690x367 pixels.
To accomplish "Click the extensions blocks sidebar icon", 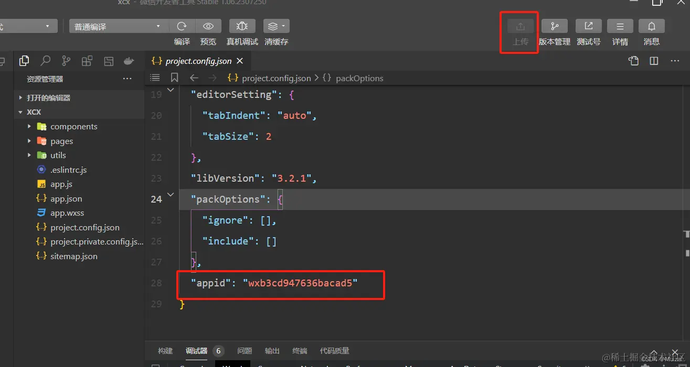I will [x=87, y=61].
